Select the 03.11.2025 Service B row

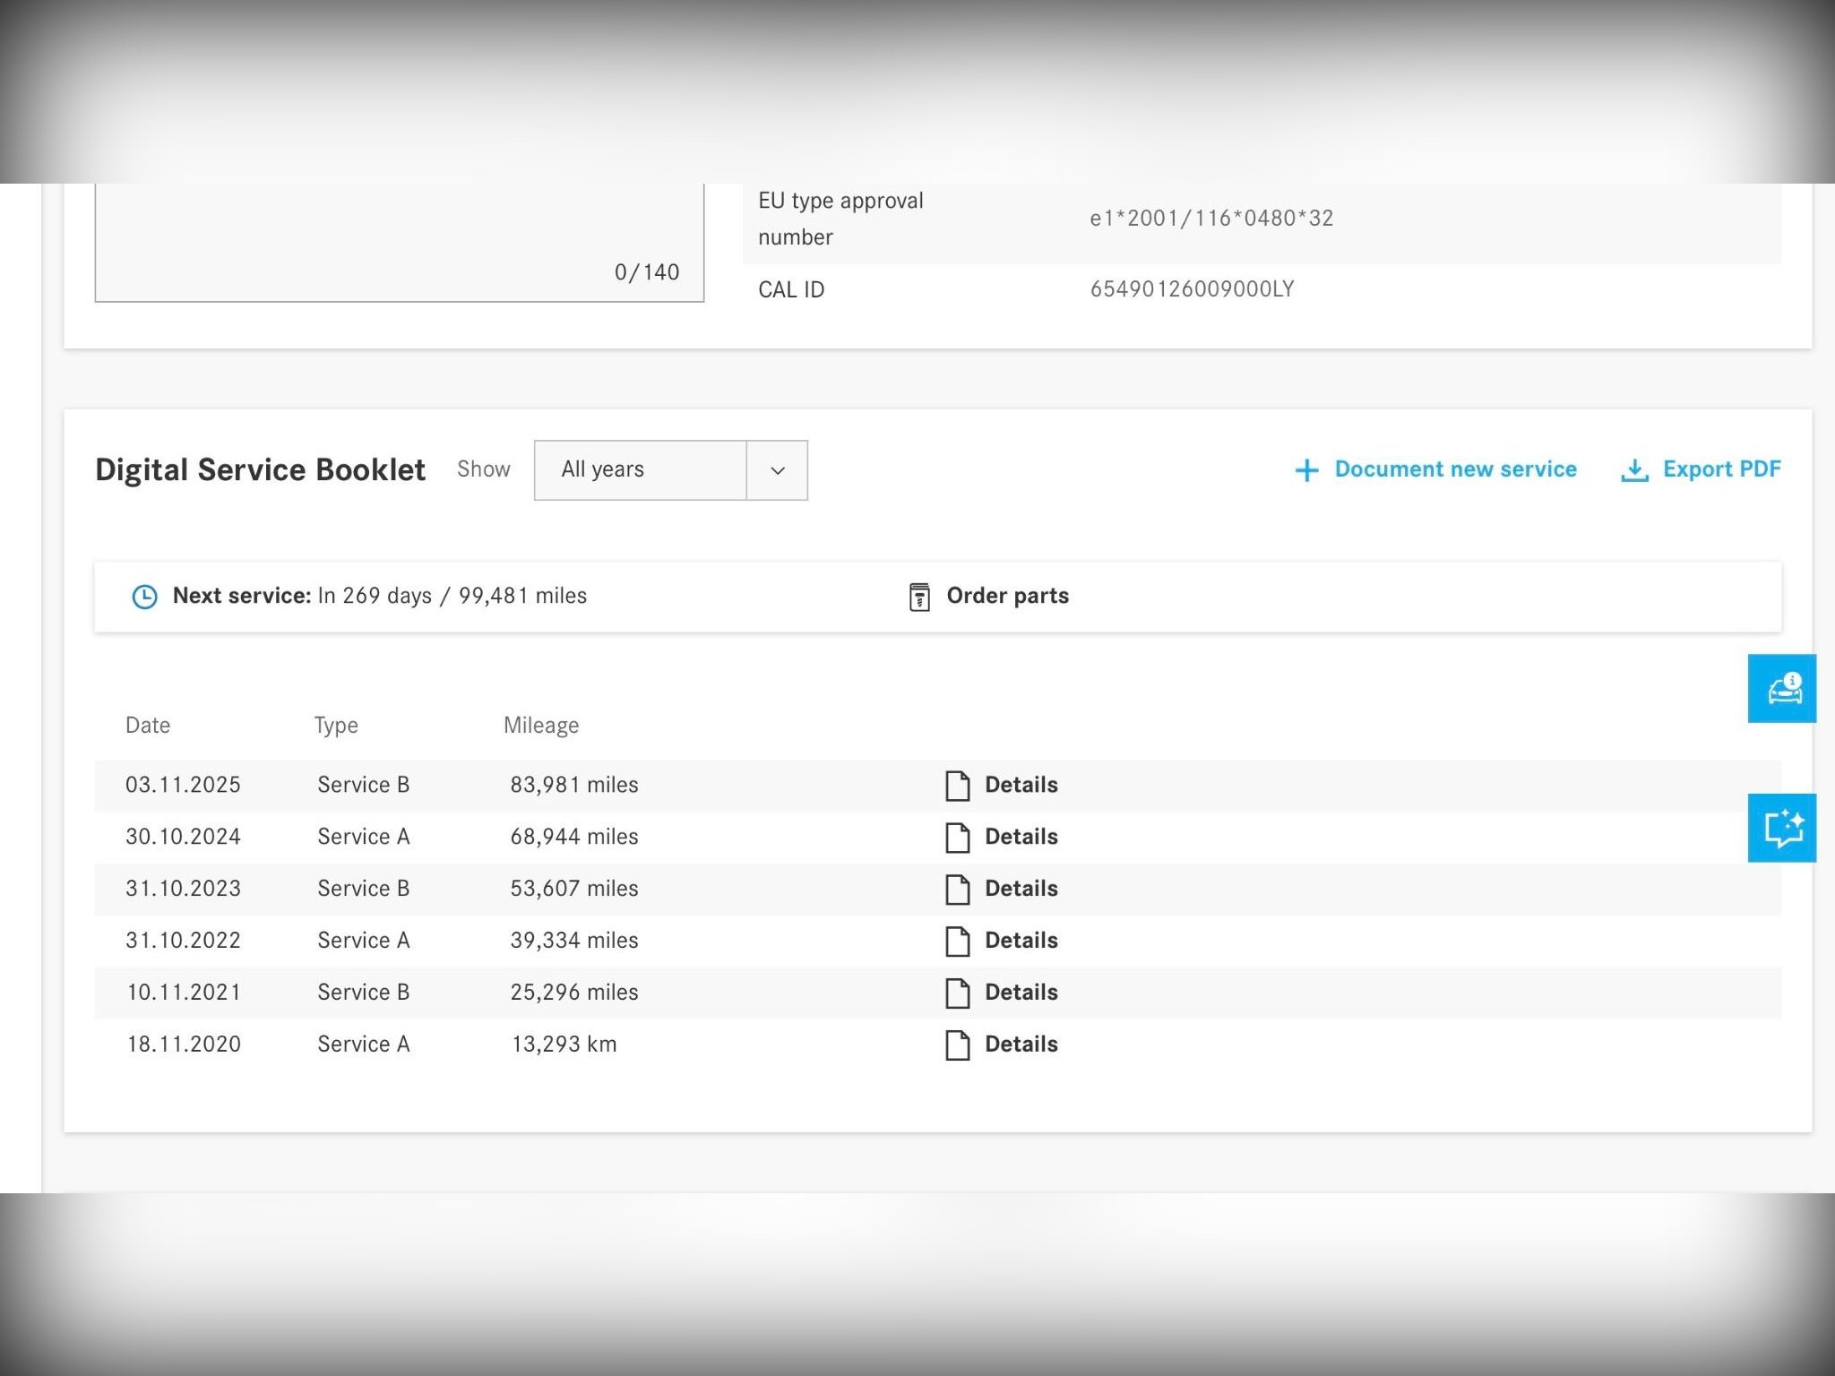(x=362, y=786)
